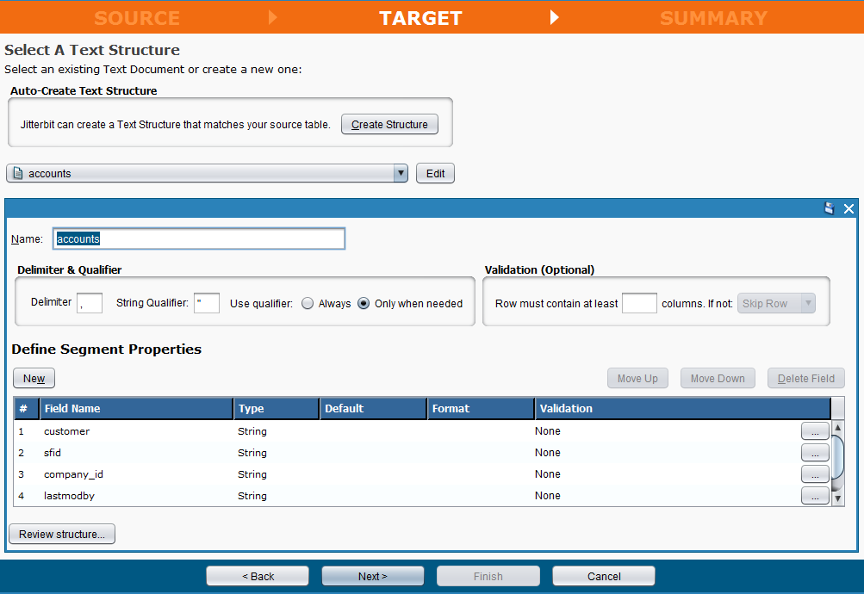Open the Skip Row dropdown

coord(775,304)
